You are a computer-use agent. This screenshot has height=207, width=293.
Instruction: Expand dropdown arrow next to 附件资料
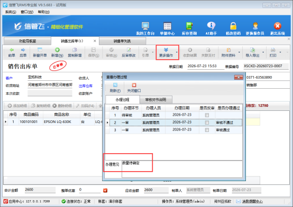[239, 52]
